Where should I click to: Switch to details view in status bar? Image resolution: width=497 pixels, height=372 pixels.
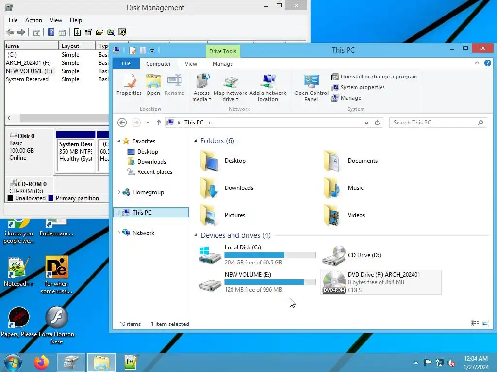[475, 323]
